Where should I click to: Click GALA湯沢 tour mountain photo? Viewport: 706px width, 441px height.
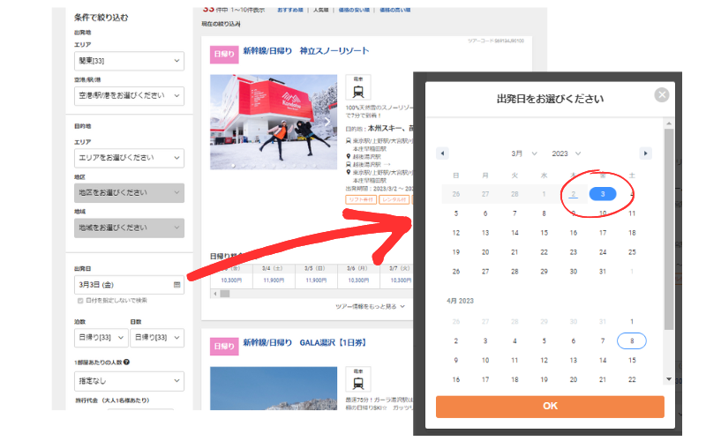tap(274, 388)
